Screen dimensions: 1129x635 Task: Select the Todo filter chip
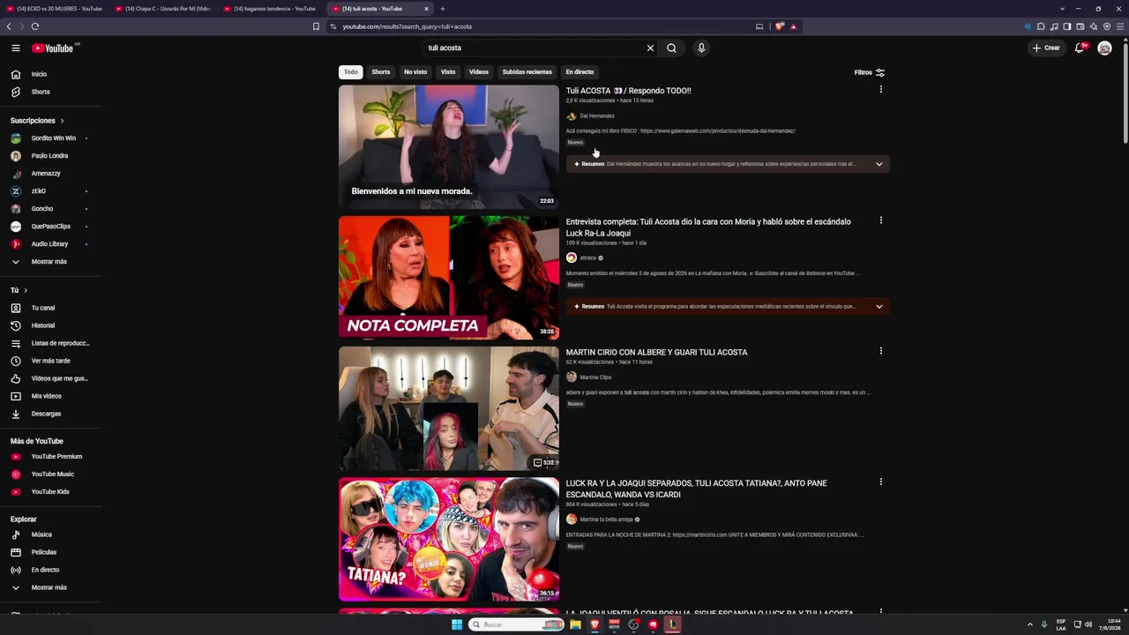351,72
